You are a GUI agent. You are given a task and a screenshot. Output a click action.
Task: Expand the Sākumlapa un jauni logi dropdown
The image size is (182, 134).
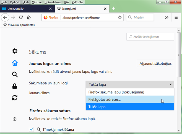[x=130, y=85]
